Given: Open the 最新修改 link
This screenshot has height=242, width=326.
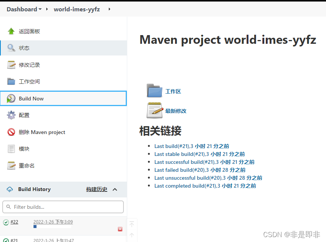Looking at the screenshot, I should click(176, 111).
